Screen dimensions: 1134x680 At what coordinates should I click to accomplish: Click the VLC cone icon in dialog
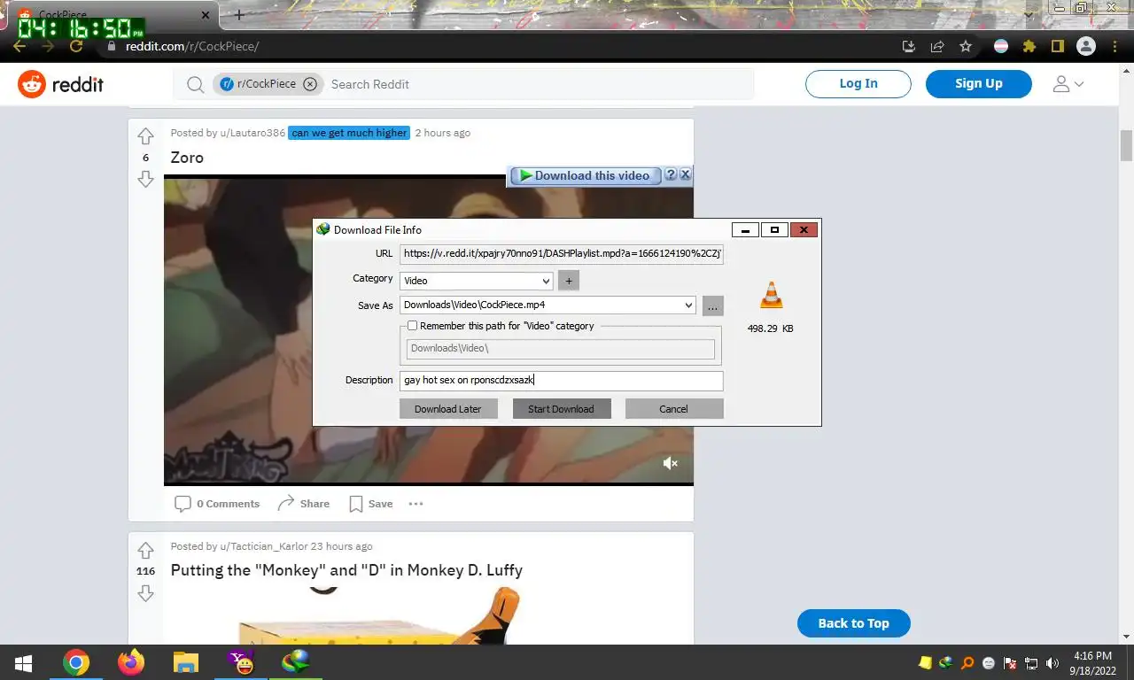click(771, 296)
